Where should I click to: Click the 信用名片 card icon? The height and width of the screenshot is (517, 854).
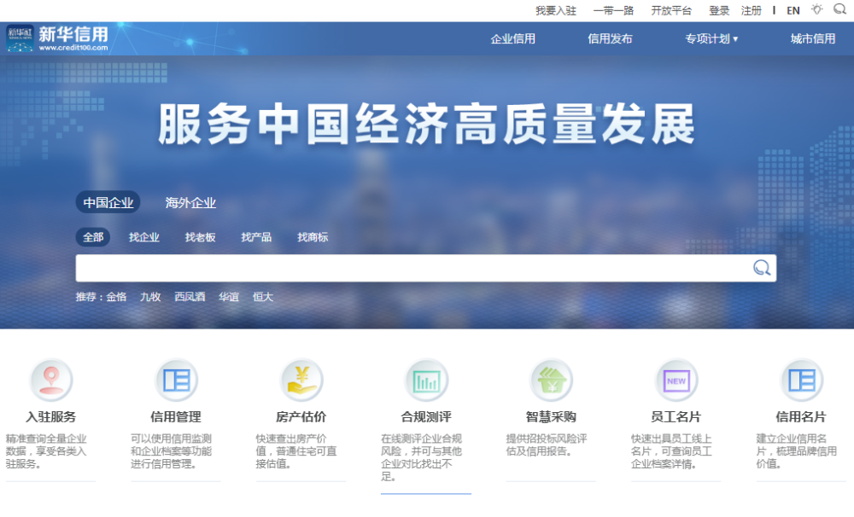point(801,380)
